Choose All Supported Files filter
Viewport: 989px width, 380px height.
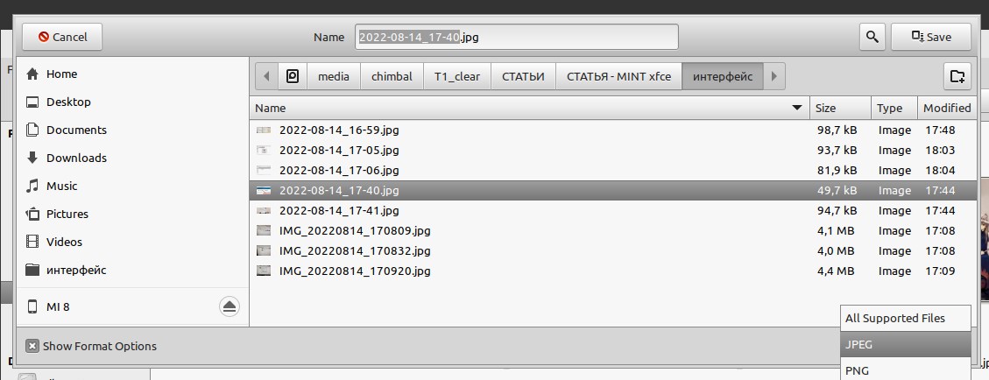point(906,318)
